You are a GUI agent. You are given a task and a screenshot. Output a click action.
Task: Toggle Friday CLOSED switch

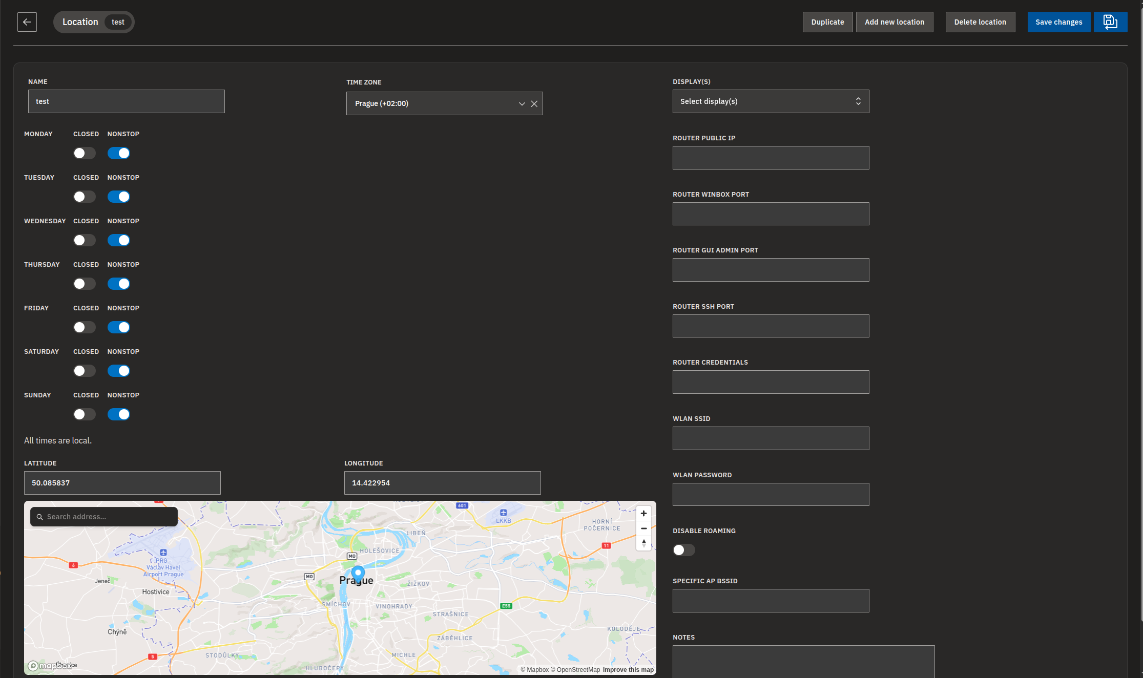(x=85, y=327)
